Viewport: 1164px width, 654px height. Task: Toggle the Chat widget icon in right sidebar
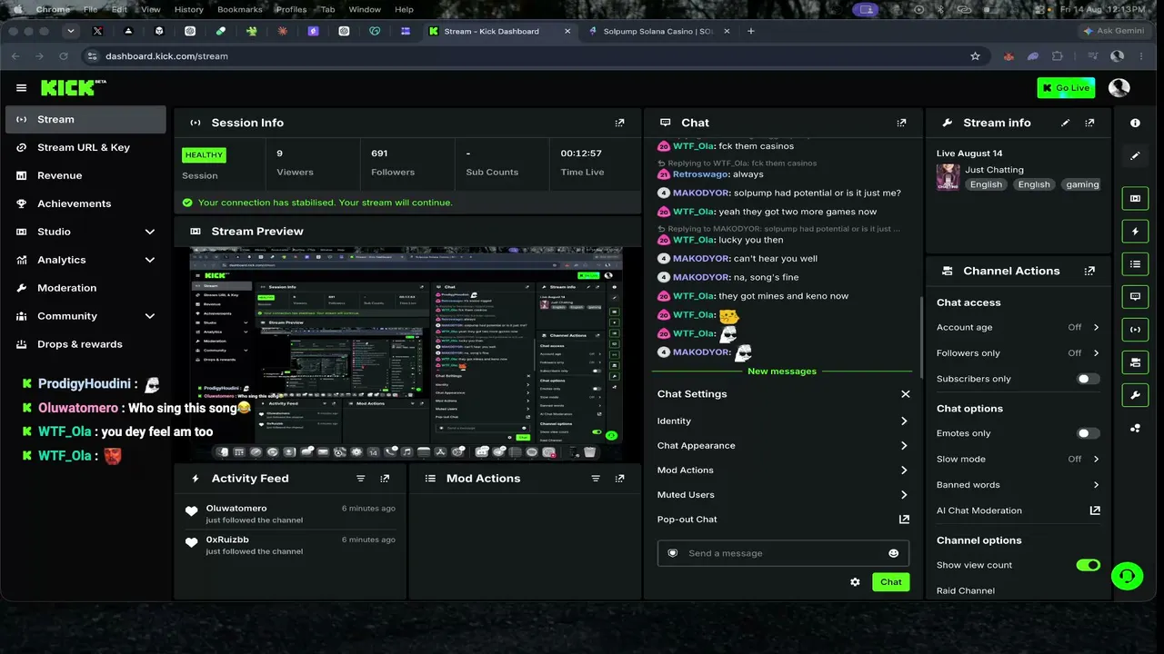[1135, 297]
